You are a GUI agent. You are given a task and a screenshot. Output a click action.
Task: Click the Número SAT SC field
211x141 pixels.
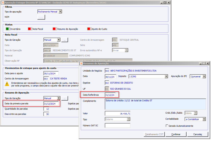coord(118,125)
